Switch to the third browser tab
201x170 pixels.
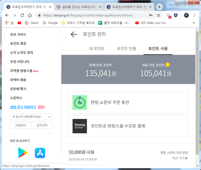129,7
